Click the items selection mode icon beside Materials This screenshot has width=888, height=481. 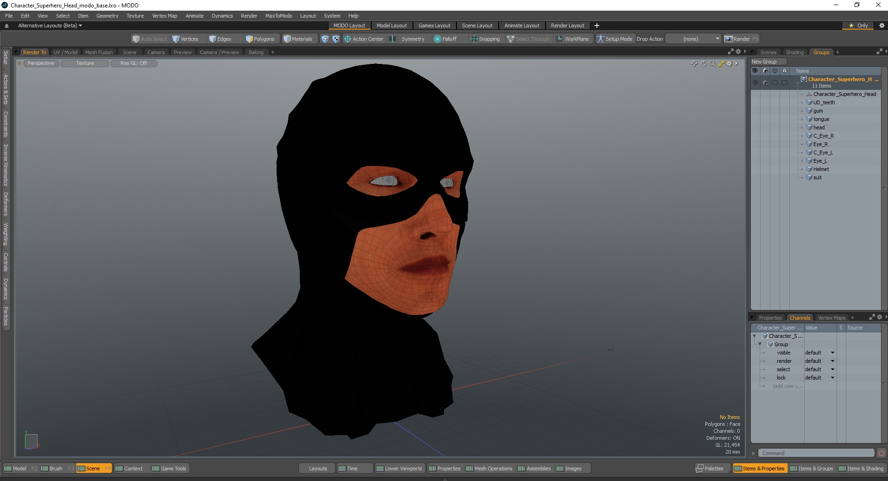[325, 39]
